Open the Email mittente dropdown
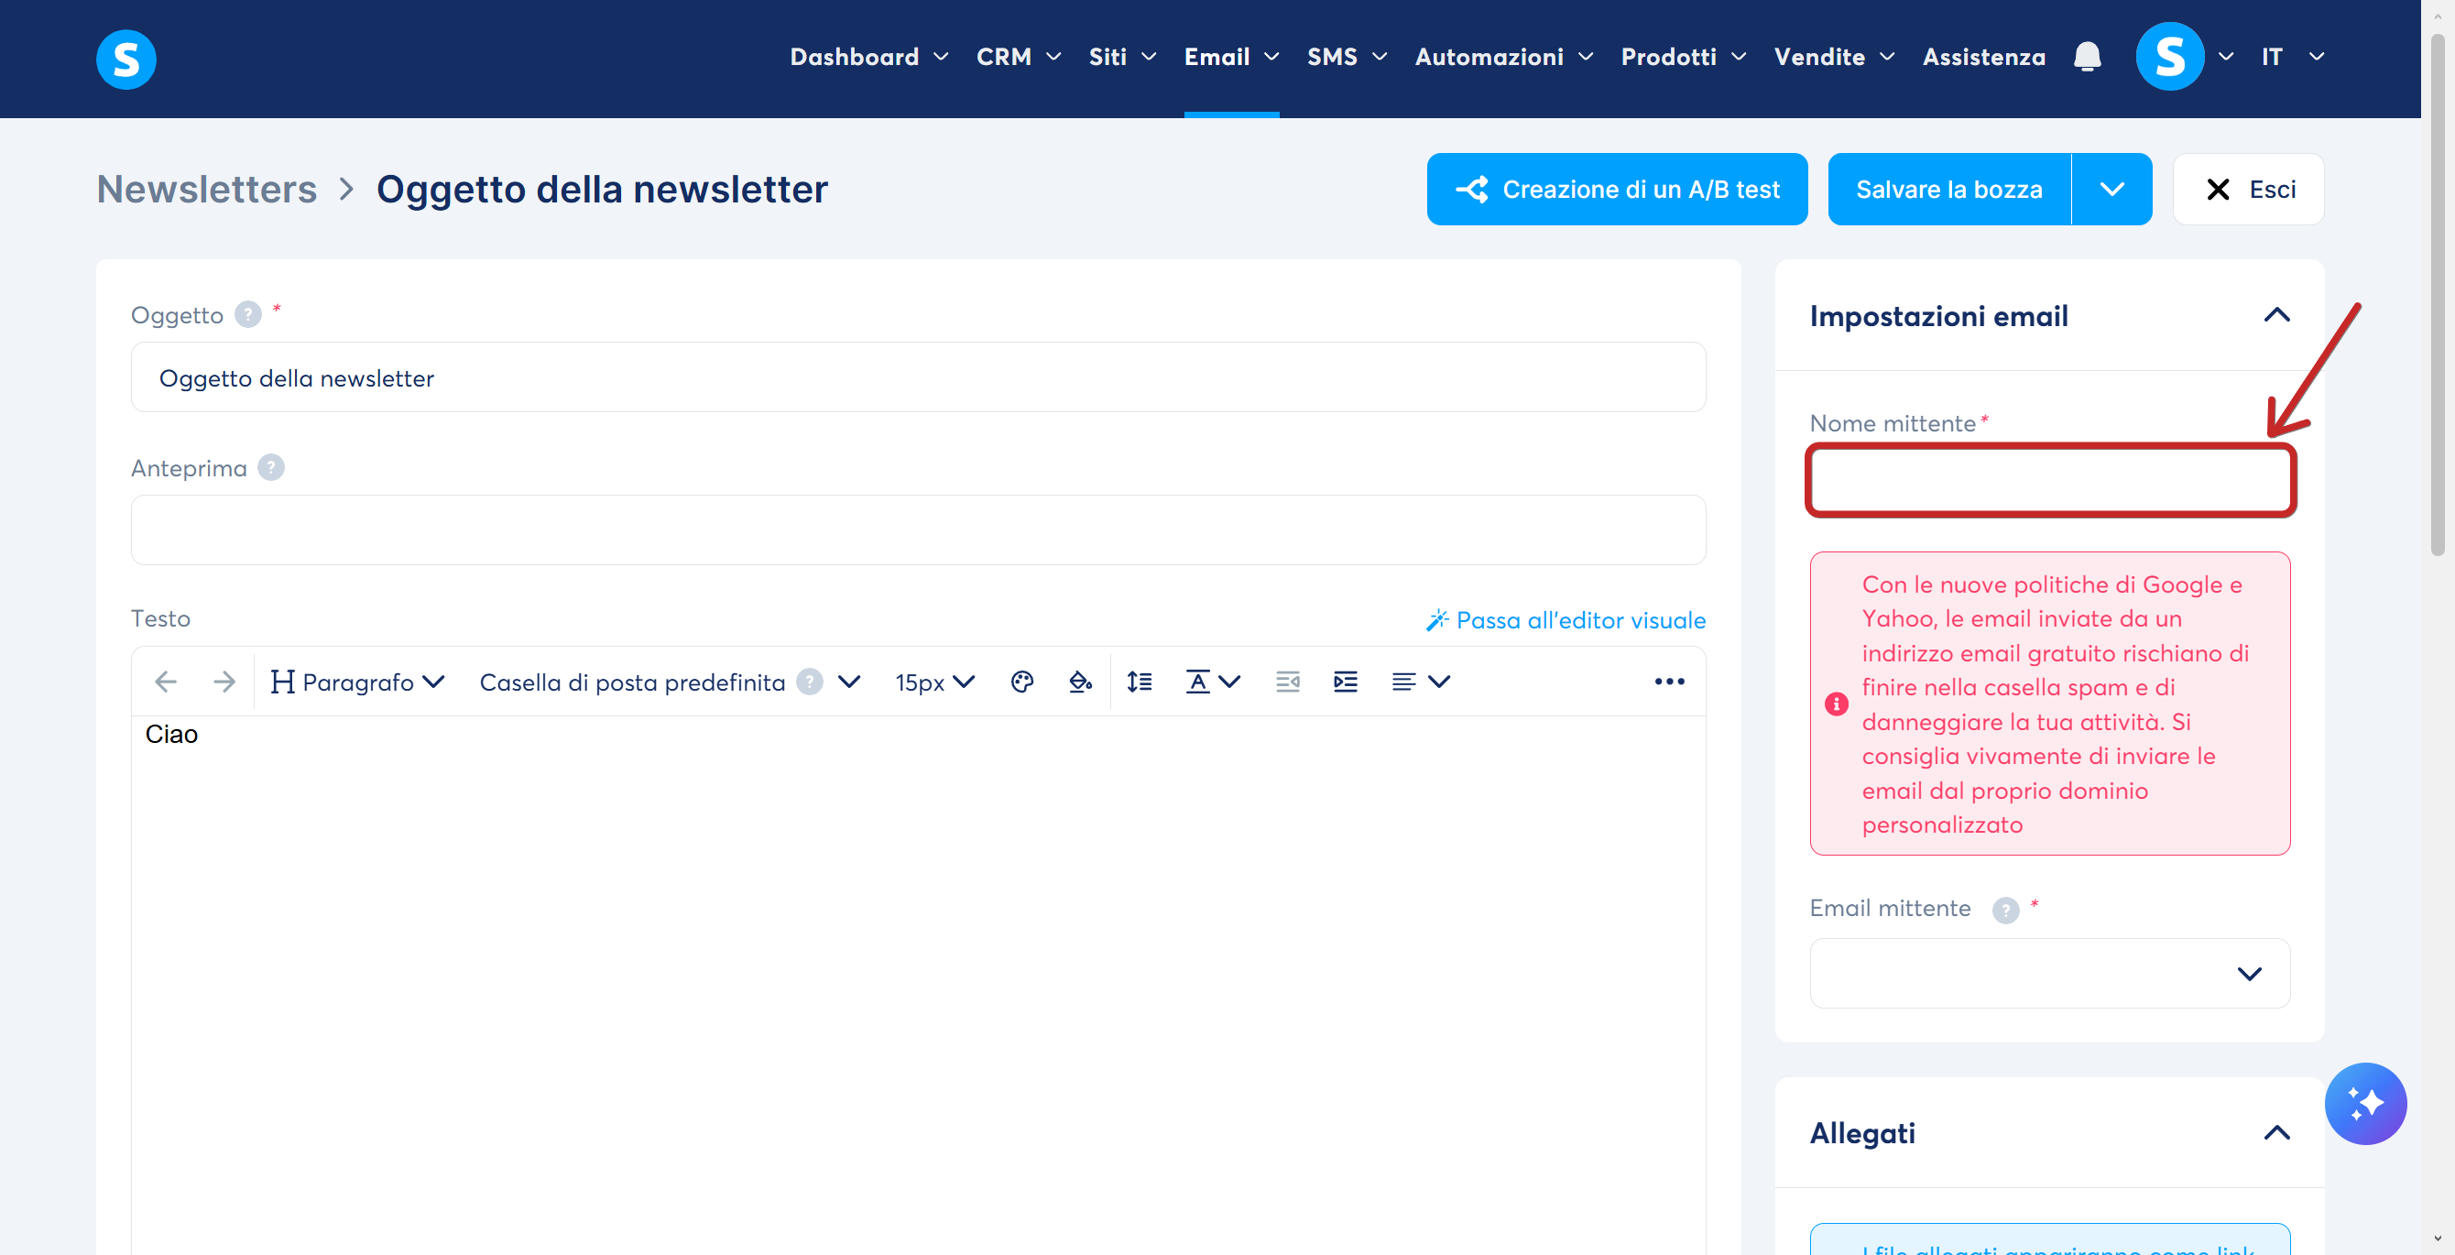 [2050, 973]
